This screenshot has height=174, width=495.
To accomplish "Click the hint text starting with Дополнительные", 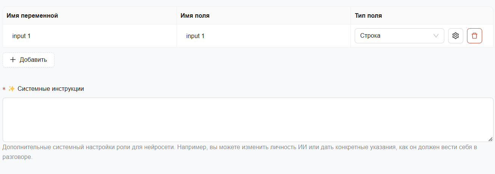I will click(240, 152).
